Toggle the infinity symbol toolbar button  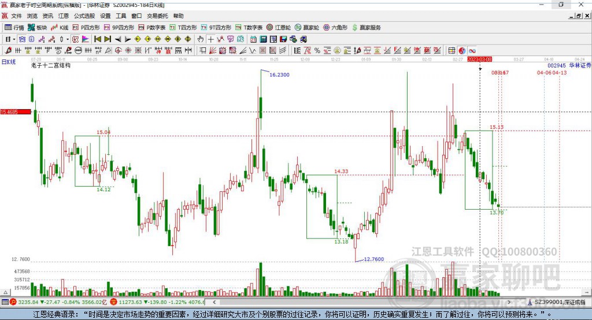pos(472,51)
